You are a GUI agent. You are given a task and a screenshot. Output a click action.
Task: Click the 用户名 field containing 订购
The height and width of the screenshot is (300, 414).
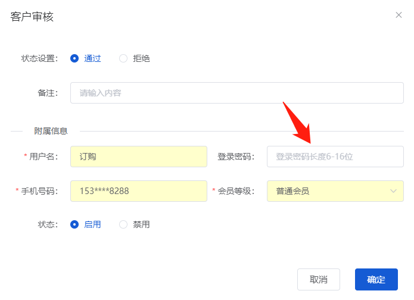pyautogui.click(x=138, y=157)
